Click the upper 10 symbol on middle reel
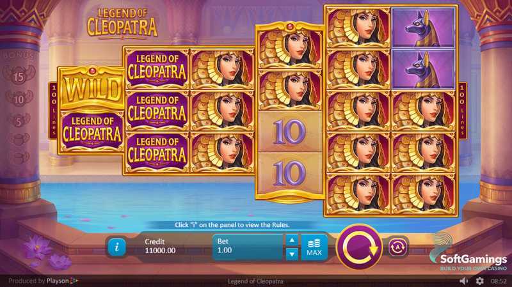 [x=290, y=132]
